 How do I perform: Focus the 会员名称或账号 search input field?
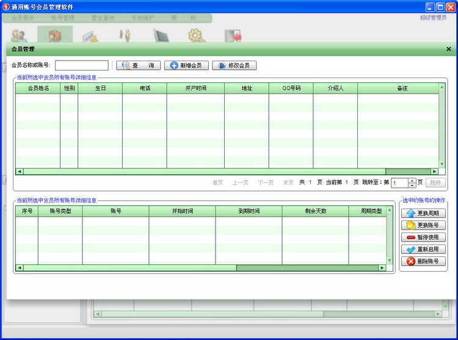[81, 65]
